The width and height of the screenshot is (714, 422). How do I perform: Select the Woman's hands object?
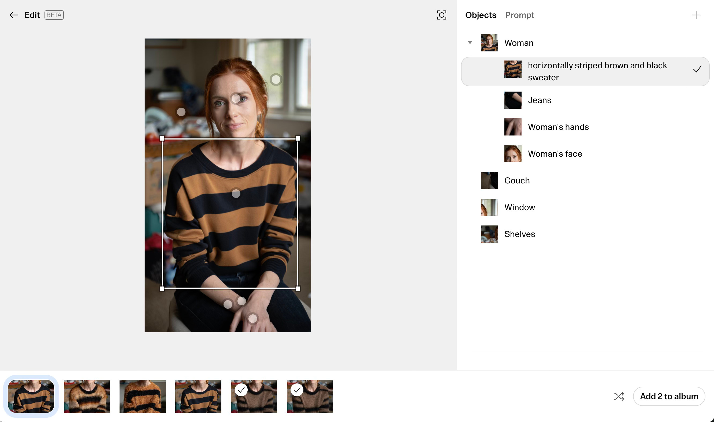tap(558, 127)
